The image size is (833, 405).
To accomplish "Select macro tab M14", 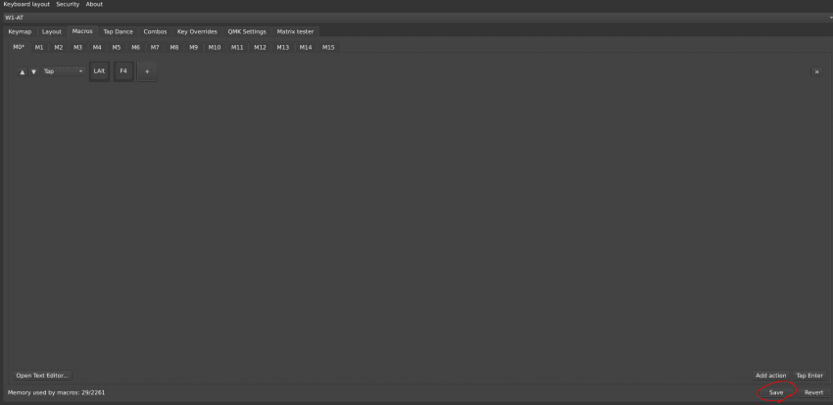I will pos(306,48).
